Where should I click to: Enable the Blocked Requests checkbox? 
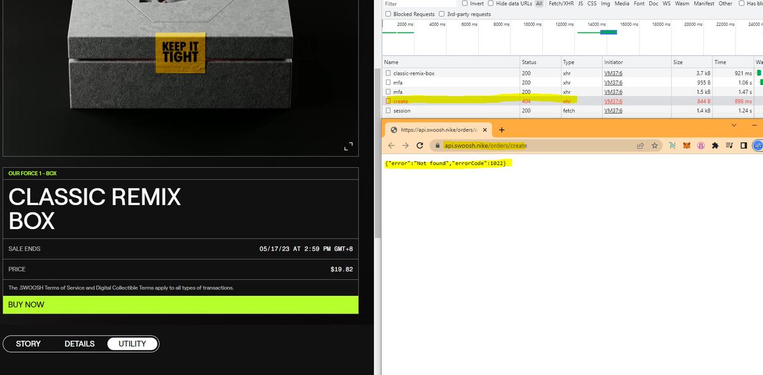(x=388, y=14)
